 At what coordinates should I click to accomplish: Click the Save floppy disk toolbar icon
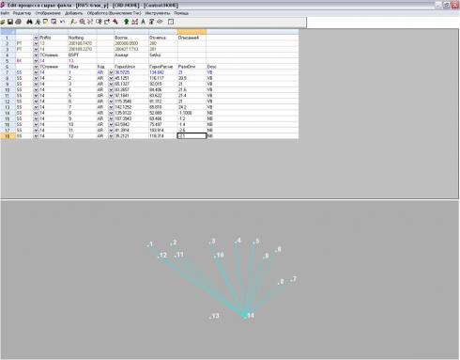click(10, 22)
